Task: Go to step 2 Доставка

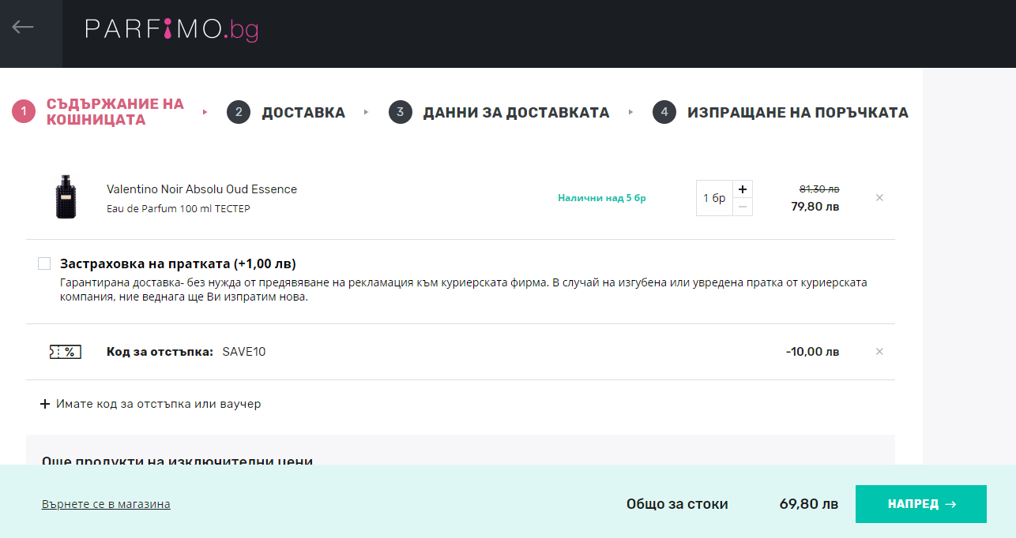Action: point(303,113)
